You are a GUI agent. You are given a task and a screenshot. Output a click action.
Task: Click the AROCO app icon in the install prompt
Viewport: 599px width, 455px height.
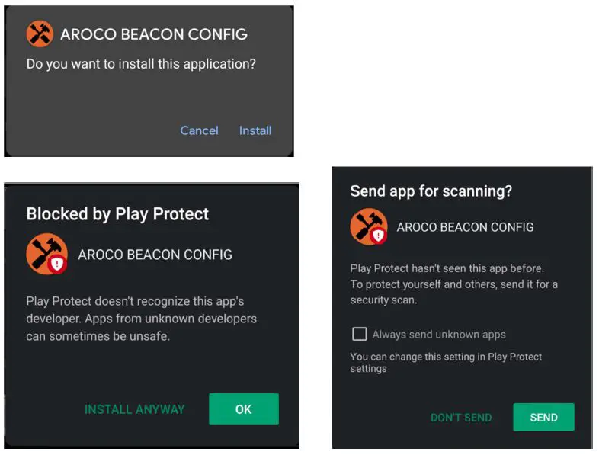pos(40,34)
